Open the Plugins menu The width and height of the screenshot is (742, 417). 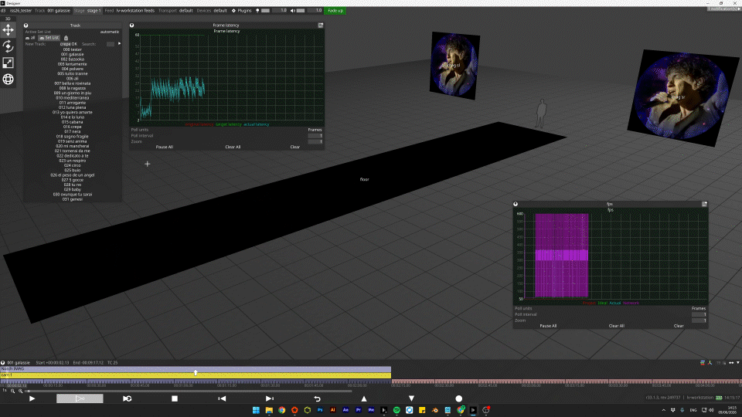pyautogui.click(x=241, y=10)
